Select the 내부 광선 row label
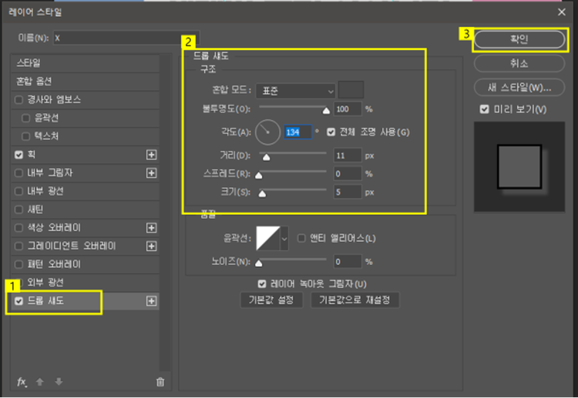Image resolution: width=578 pixels, height=398 pixels. pos(45,191)
